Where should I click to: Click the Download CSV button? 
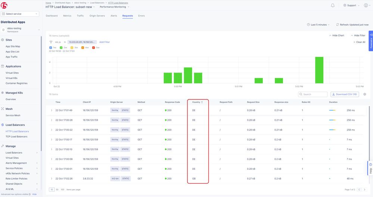click(345, 95)
